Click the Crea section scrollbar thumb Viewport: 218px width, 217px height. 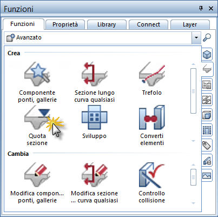point(193,91)
